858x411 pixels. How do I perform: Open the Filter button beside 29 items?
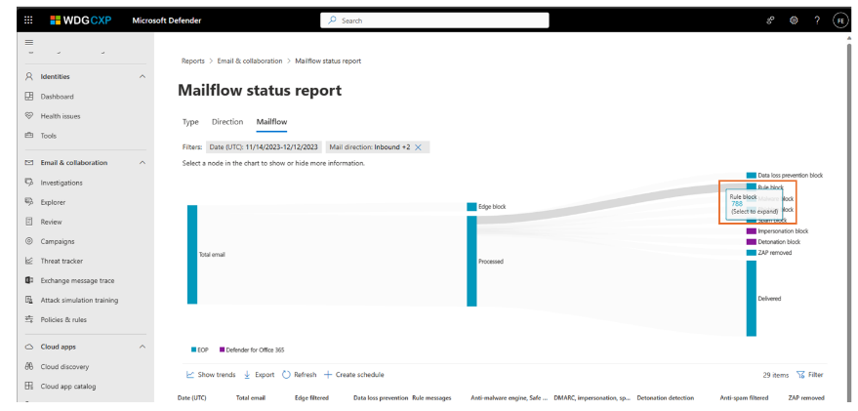810,375
